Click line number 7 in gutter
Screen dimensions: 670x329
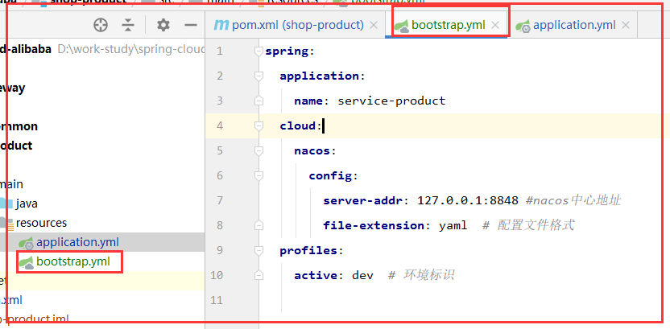[220, 200]
